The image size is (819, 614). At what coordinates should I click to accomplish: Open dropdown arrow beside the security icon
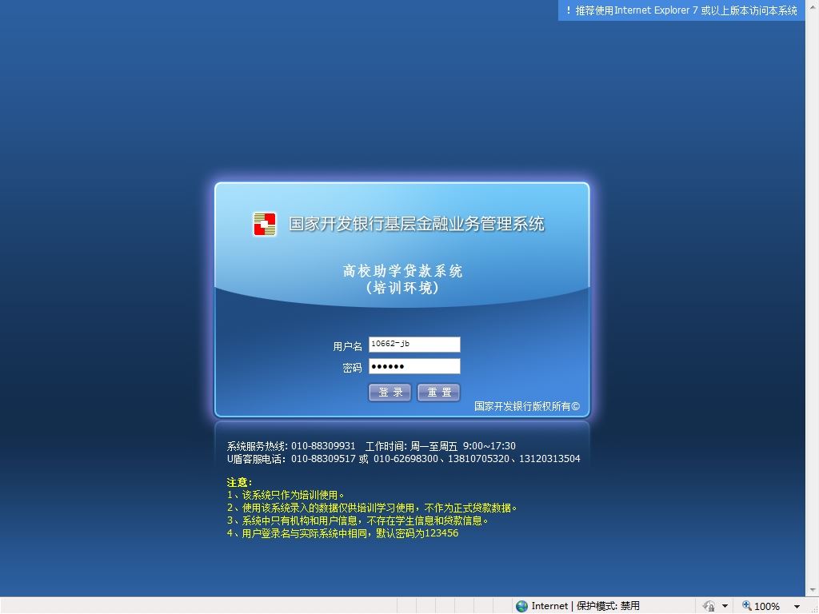coord(725,606)
